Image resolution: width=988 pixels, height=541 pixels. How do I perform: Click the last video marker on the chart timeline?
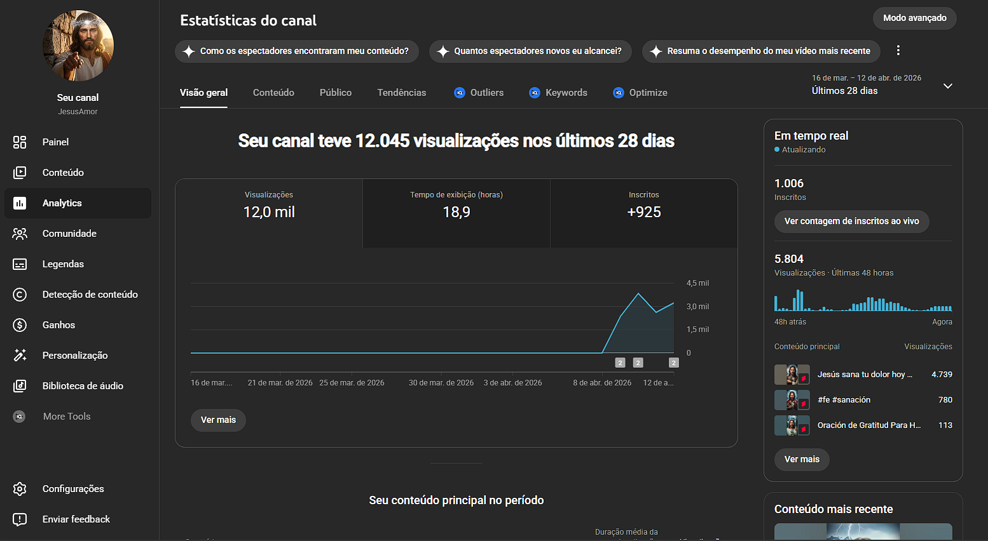(674, 363)
